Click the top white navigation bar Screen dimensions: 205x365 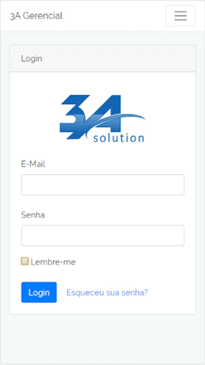pyautogui.click(x=102, y=16)
